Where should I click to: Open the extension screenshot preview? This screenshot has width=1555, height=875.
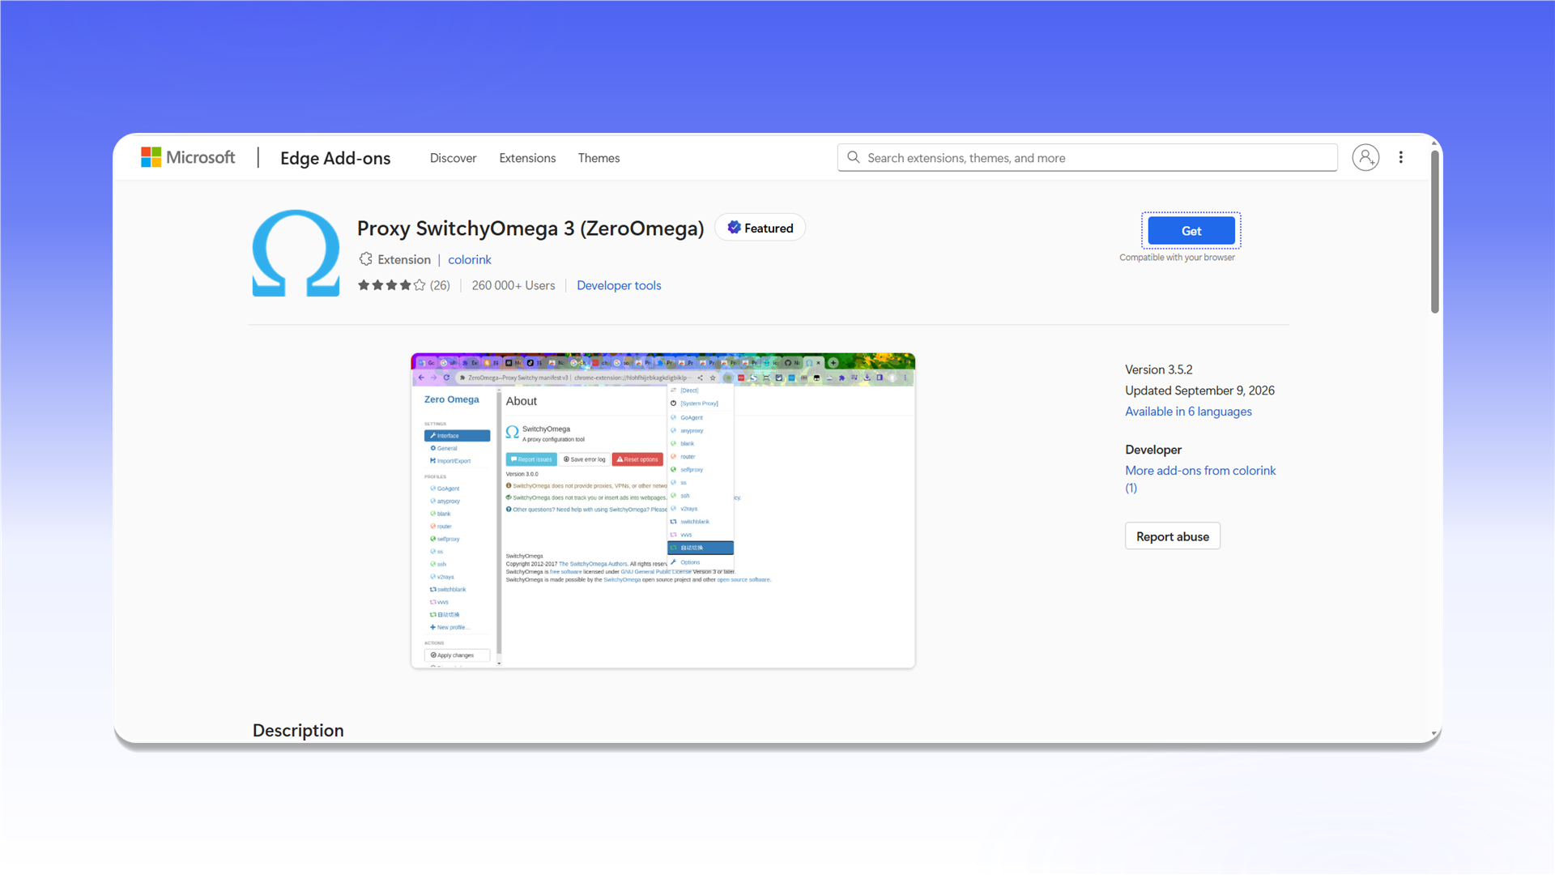click(663, 510)
